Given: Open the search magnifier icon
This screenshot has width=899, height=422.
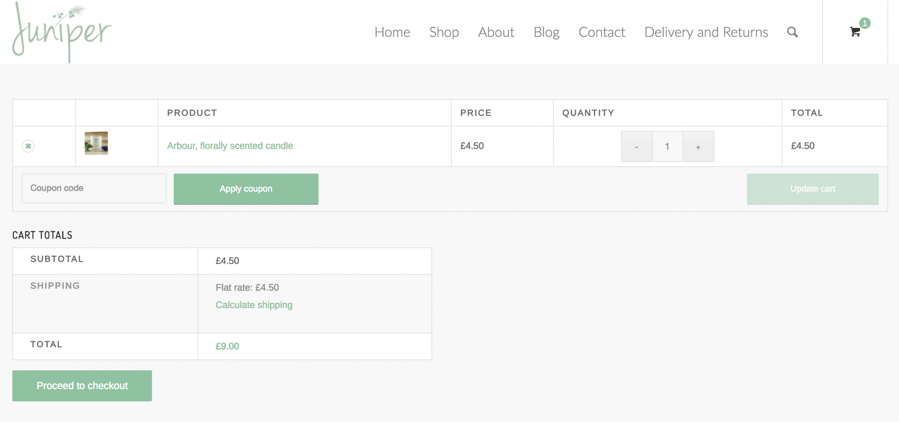Looking at the screenshot, I should tap(792, 32).
